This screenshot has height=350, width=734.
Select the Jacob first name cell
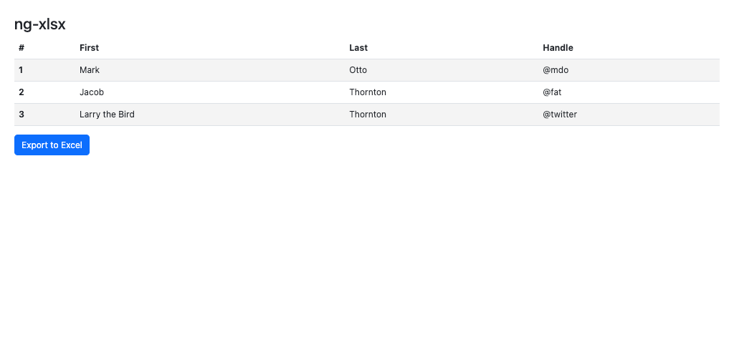[92, 92]
